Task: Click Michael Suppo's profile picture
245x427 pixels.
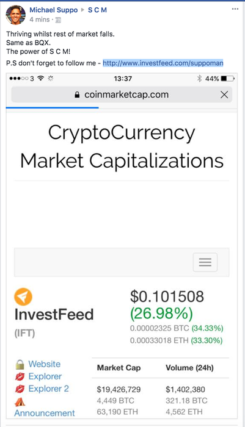Action: point(15,15)
